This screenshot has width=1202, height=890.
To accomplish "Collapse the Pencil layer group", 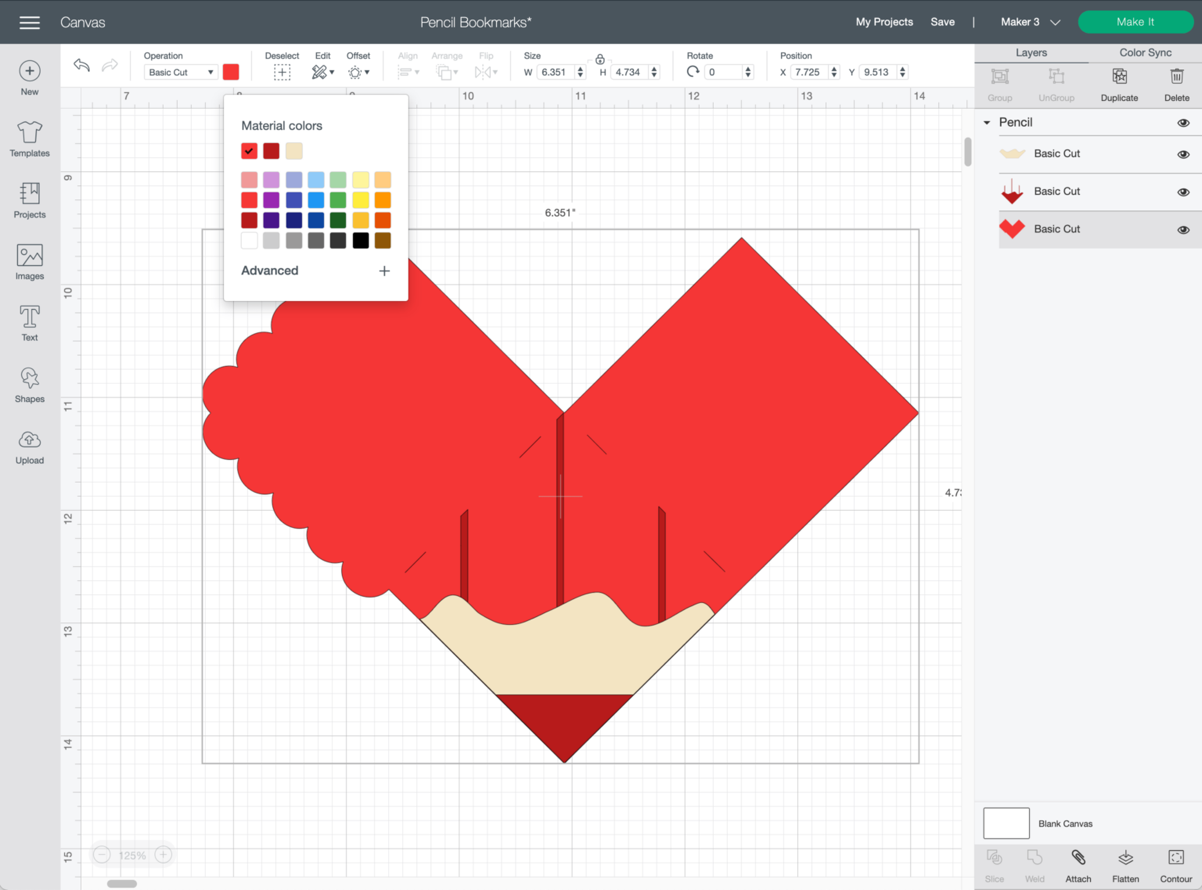I will tap(987, 122).
